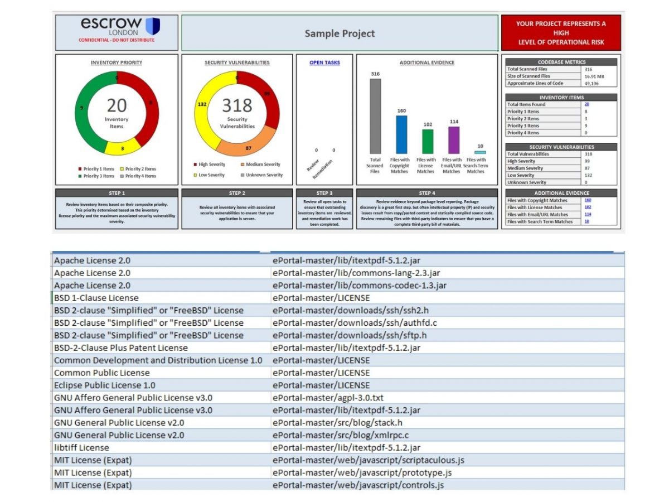Screen dimensions: 669x502
Task: Open the Search Term Matches 10 link
Action: tap(586, 221)
